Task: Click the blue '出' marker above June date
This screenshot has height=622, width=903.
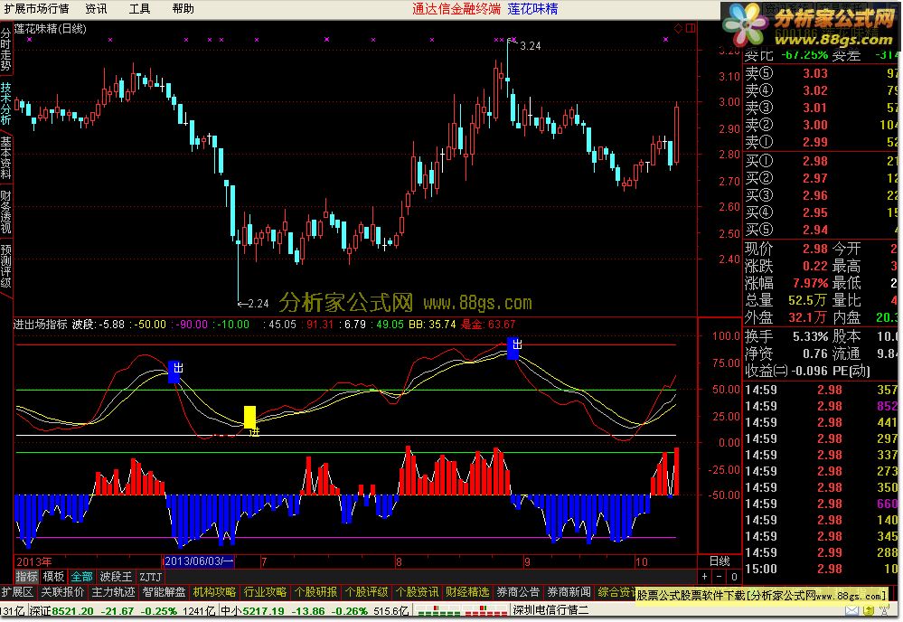Action: (x=175, y=372)
